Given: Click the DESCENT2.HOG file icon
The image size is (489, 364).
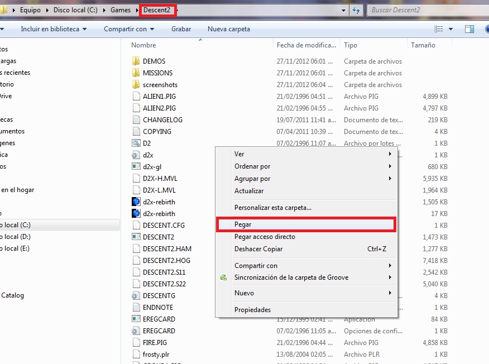Looking at the screenshot, I should pos(136,261).
